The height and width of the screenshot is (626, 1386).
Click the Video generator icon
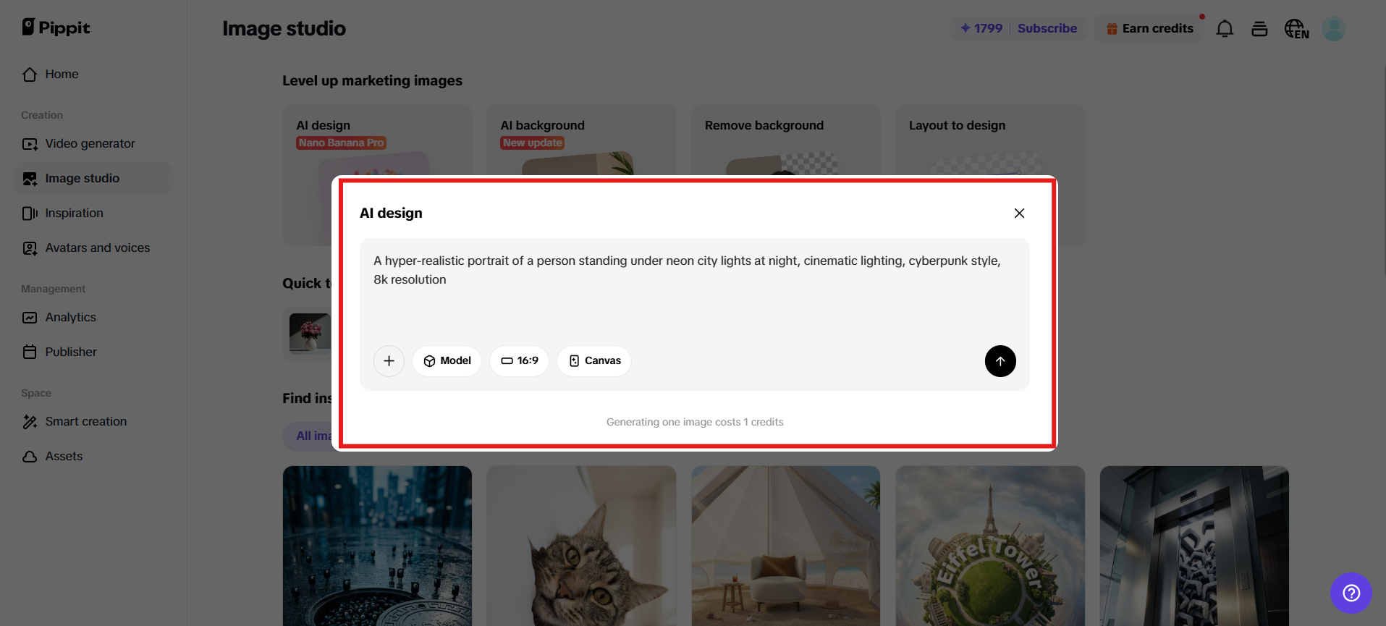click(30, 144)
